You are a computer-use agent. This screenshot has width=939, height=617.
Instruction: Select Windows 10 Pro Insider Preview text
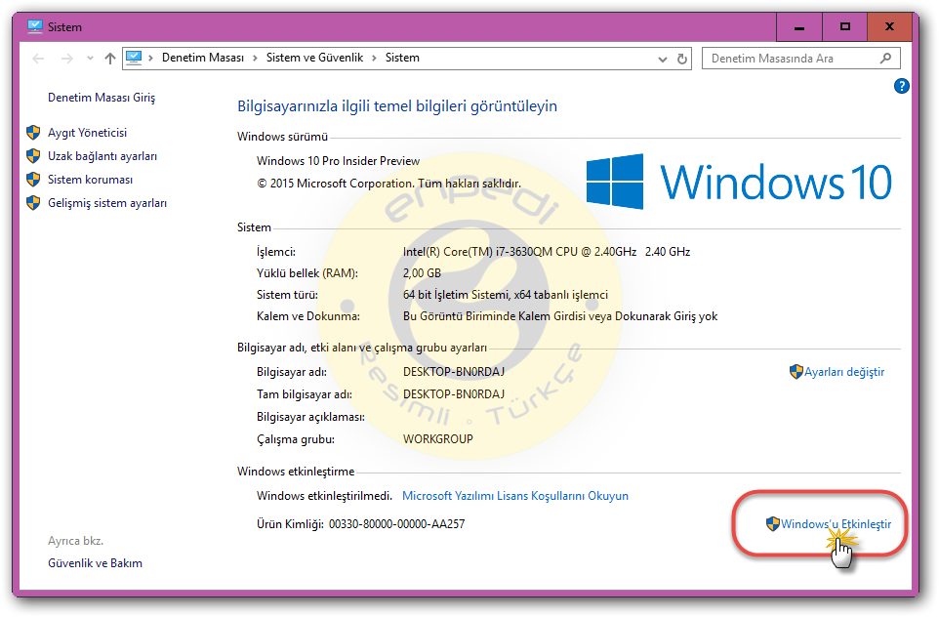338,160
